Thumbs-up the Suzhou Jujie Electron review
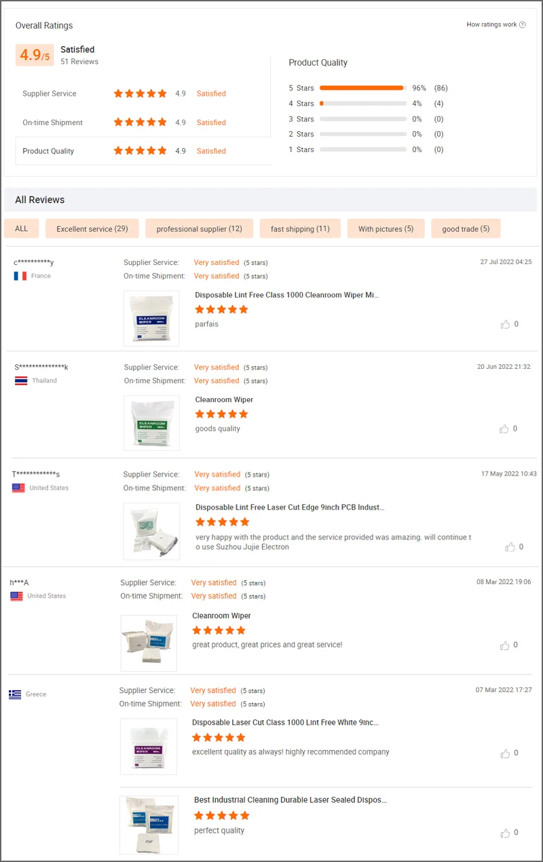 point(510,547)
